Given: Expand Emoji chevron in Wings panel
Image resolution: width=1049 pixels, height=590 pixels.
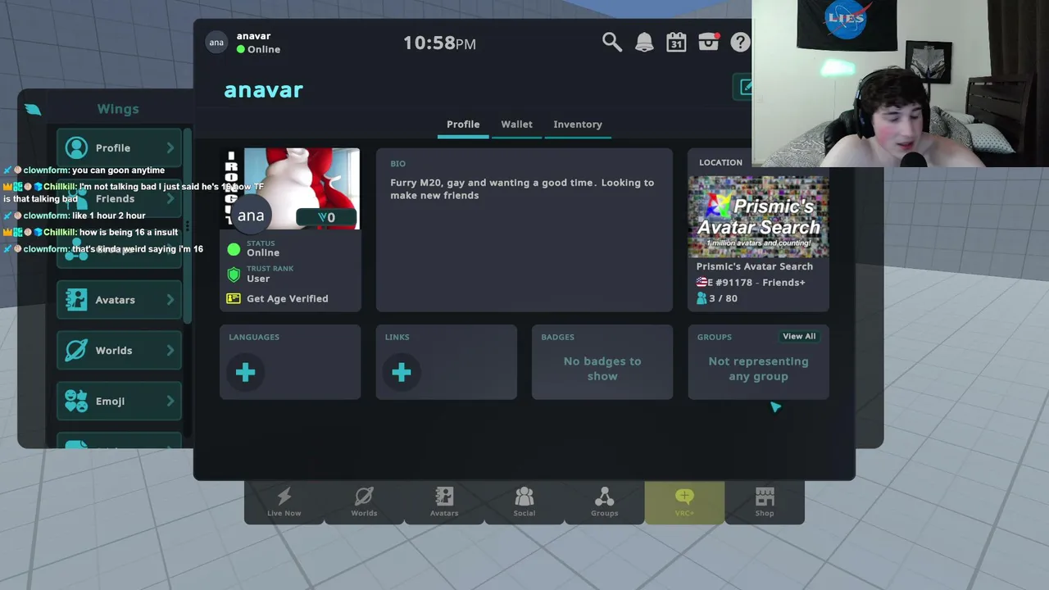Looking at the screenshot, I should (x=170, y=401).
